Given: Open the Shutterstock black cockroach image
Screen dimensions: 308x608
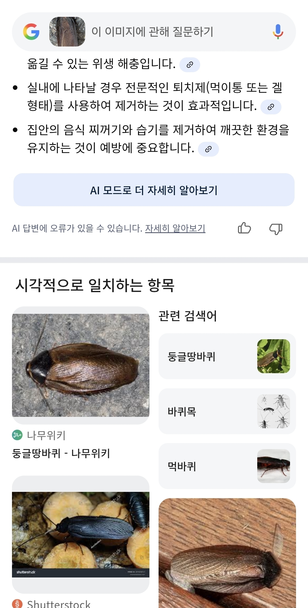Looking at the screenshot, I should [81, 534].
